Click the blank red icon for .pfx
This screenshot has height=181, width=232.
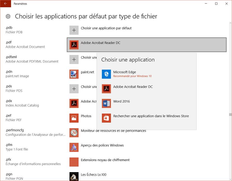[74, 162]
